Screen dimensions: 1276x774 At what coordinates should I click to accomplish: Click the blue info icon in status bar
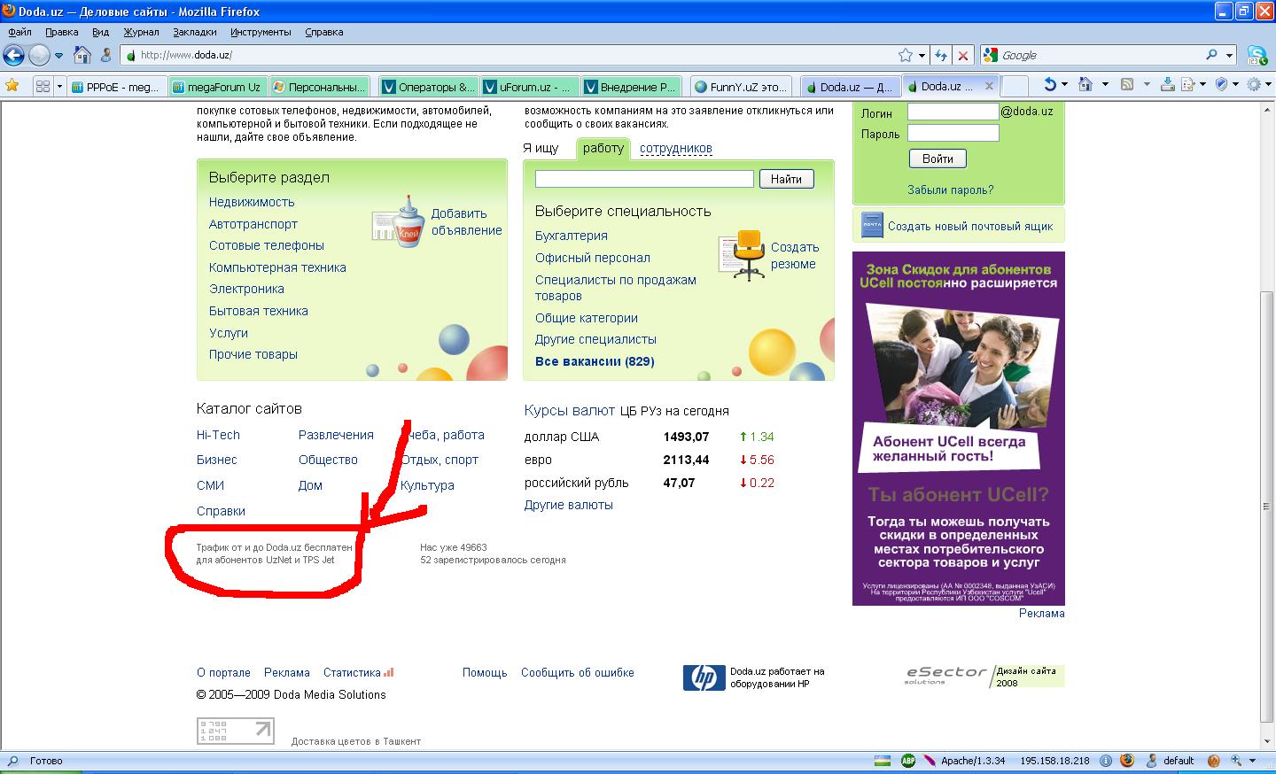(x=1106, y=761)
